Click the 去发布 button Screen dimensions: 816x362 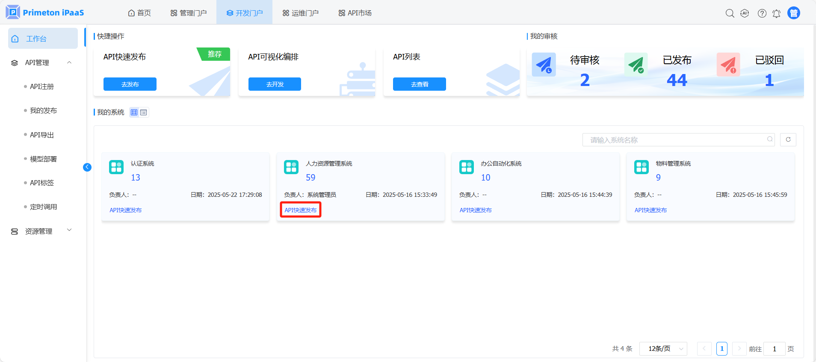click(130, 84)
